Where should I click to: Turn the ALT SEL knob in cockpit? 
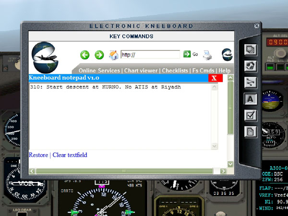pyautogui.click(x=280, y=53)
